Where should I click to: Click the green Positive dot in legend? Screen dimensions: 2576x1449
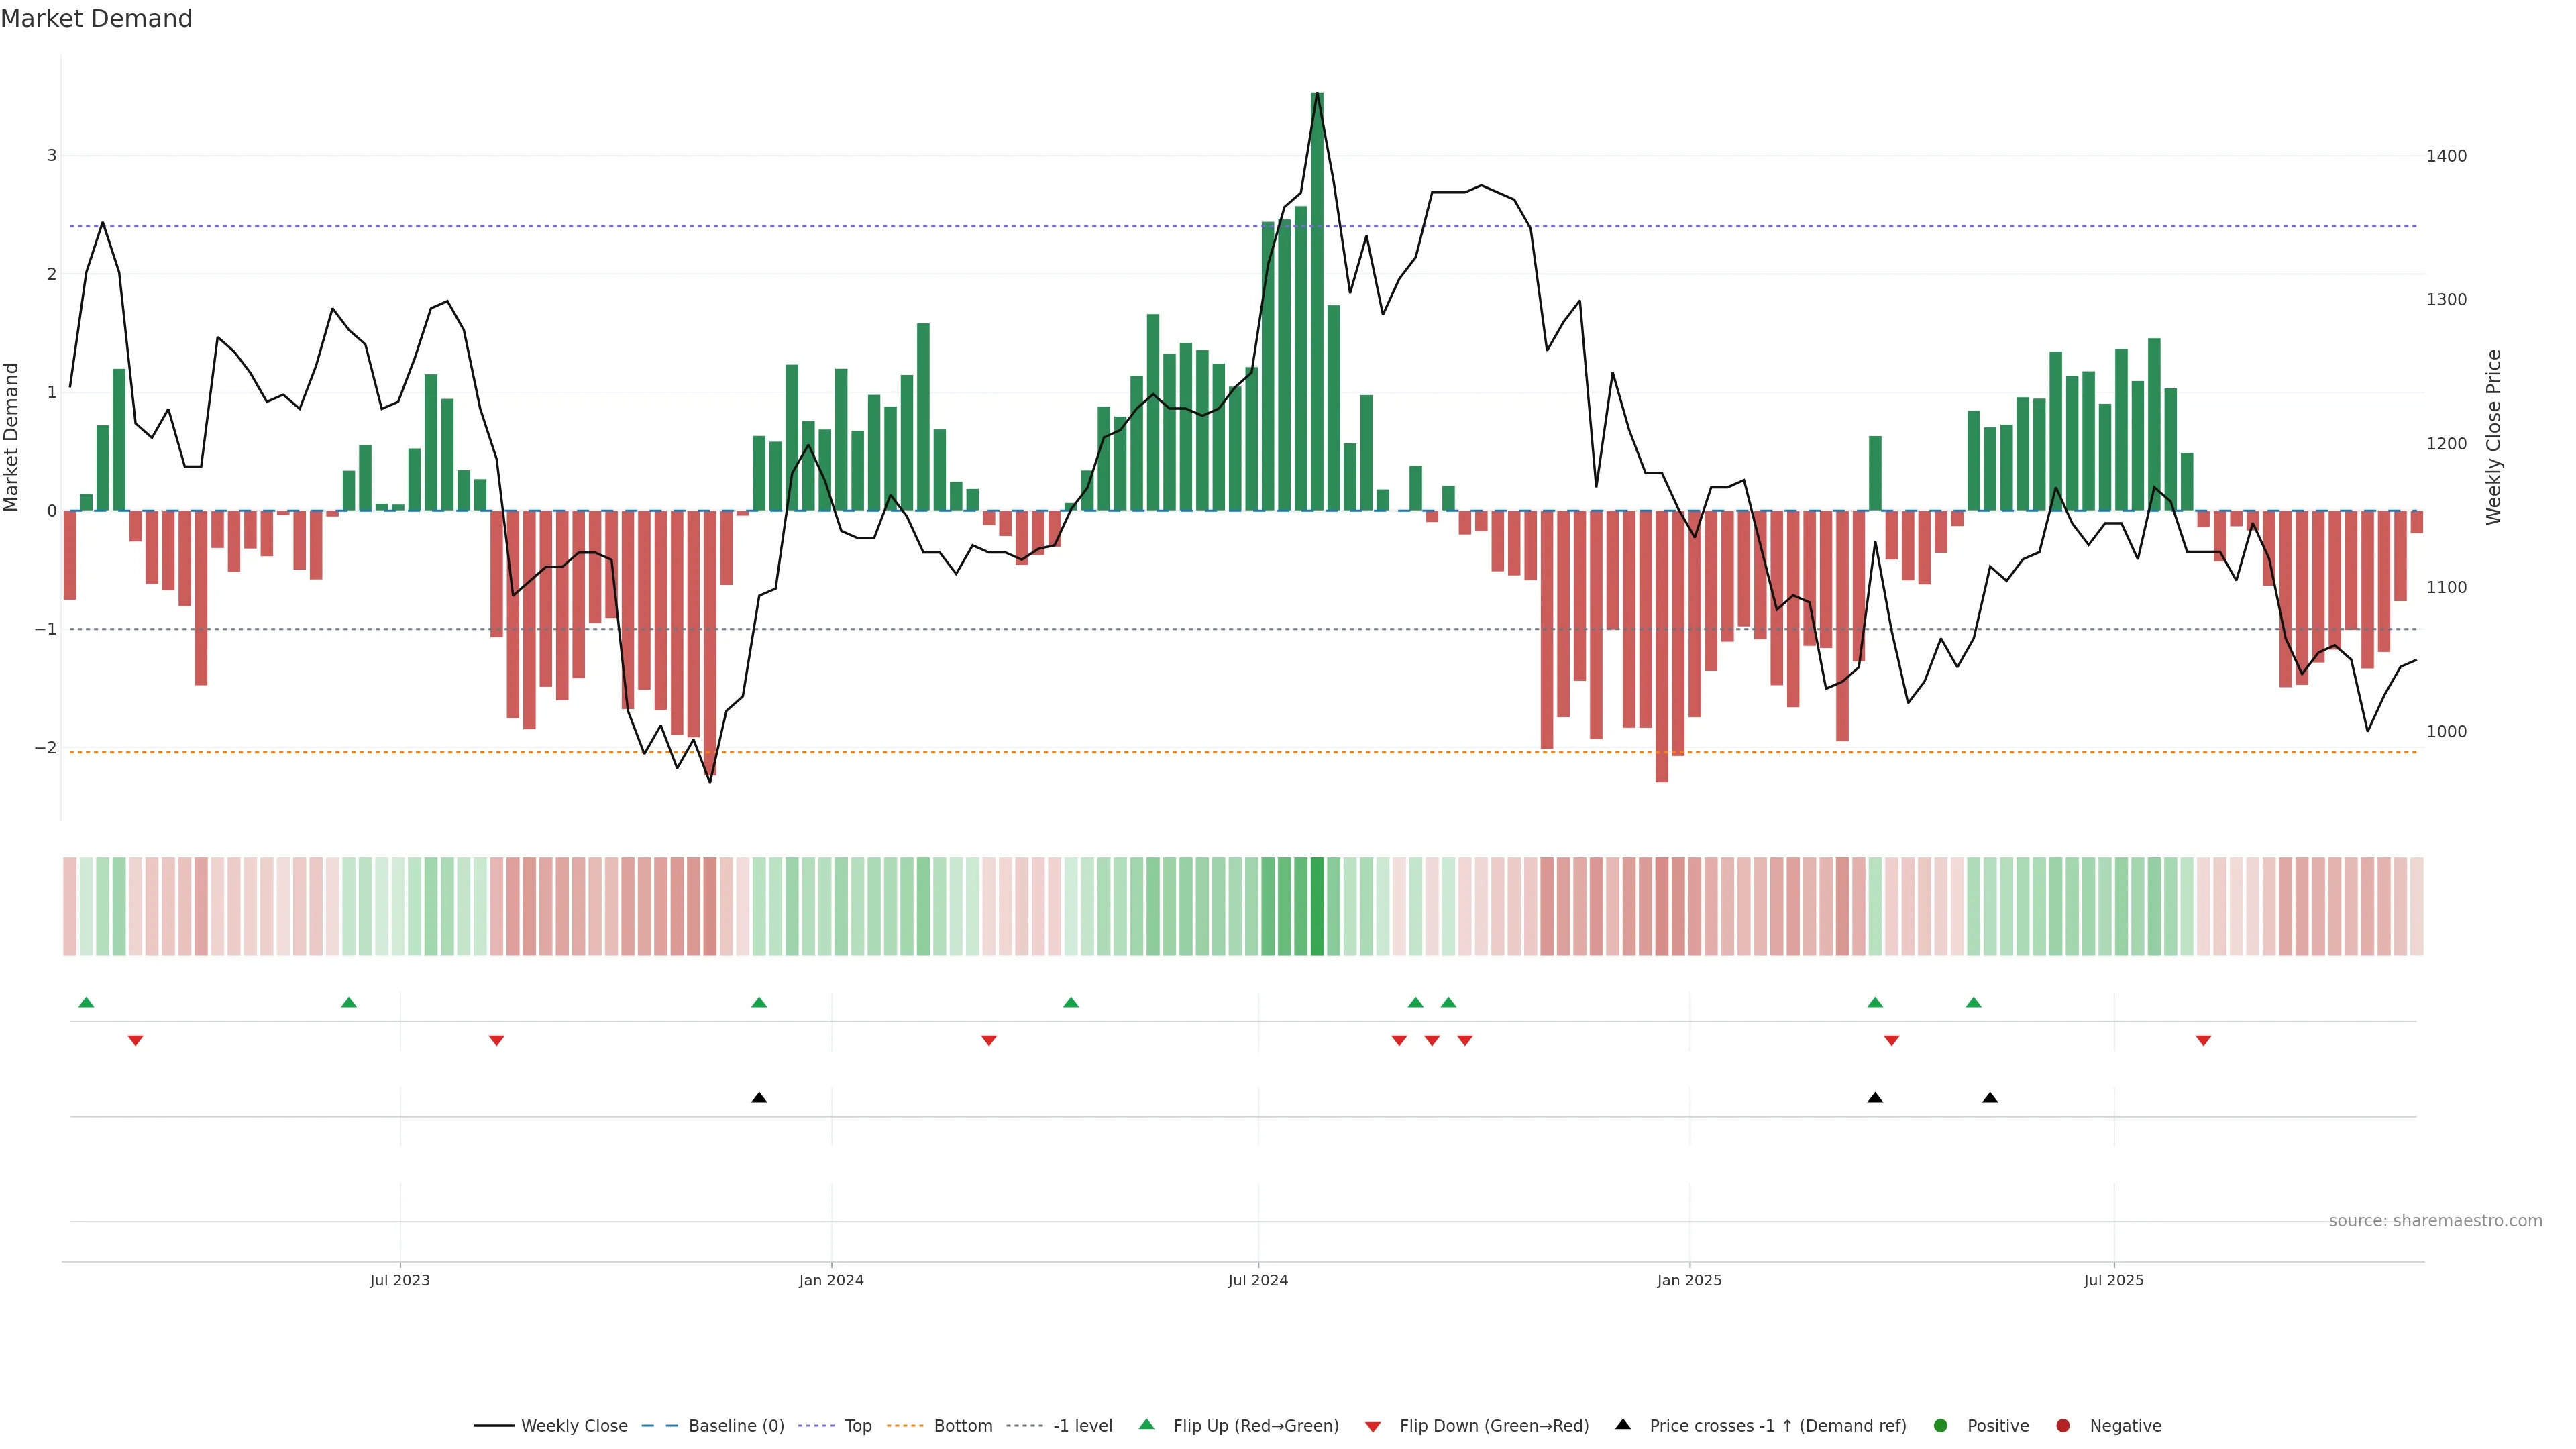click(x=1941, y=1425)
